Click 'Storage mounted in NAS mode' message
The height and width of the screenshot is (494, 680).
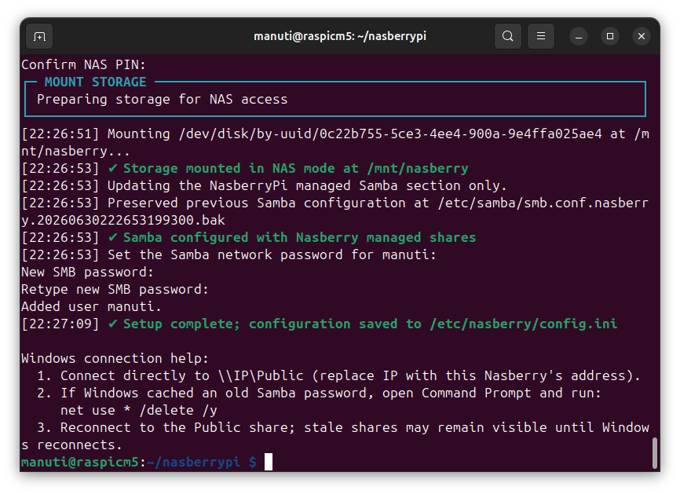coord(288,168)
